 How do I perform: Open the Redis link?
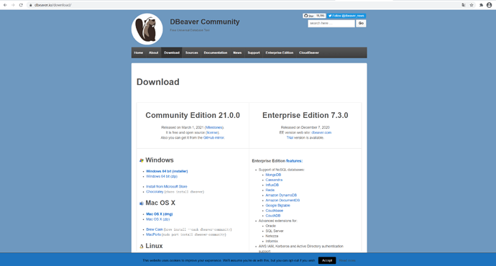270,190
